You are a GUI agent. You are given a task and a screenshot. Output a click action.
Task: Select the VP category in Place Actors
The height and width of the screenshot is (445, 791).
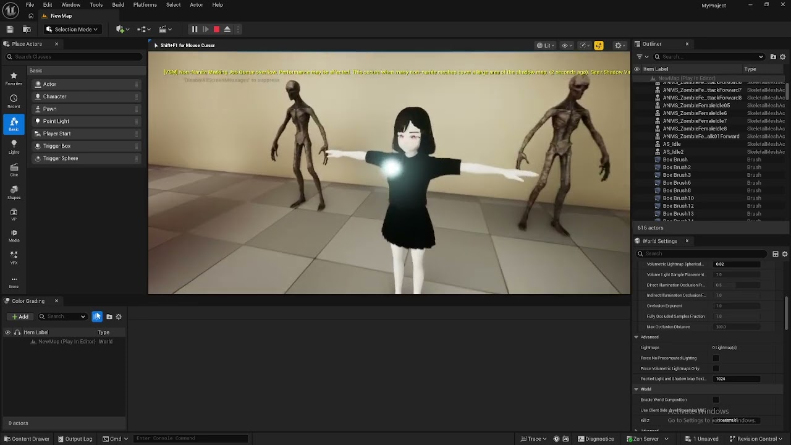(x=14, y=214)
